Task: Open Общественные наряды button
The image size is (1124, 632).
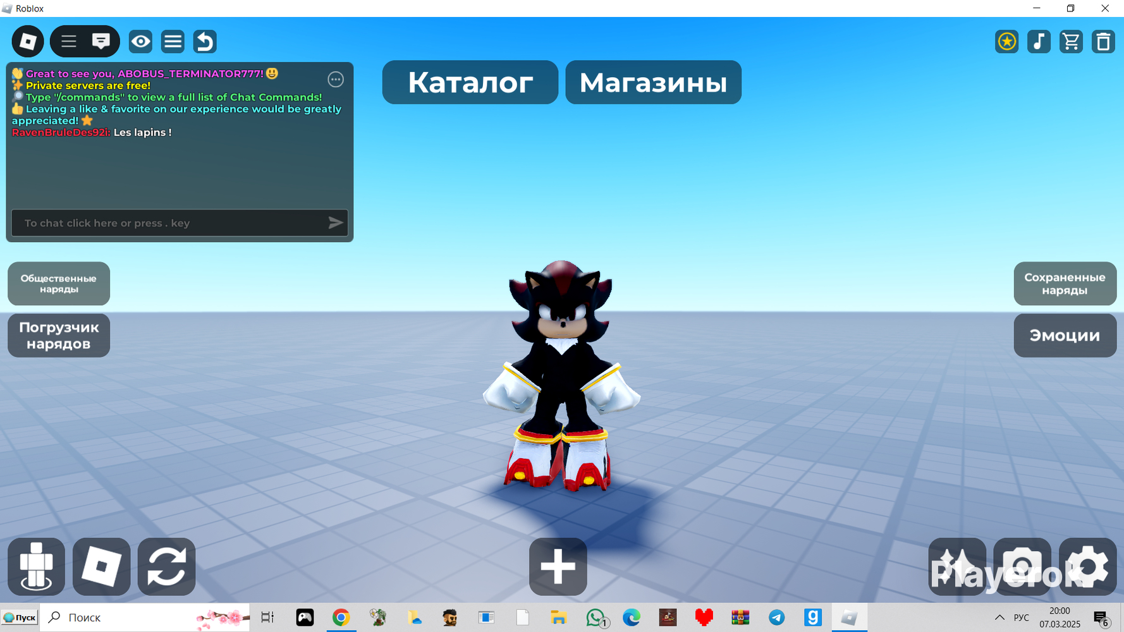Action: click(x=59, y=284)
